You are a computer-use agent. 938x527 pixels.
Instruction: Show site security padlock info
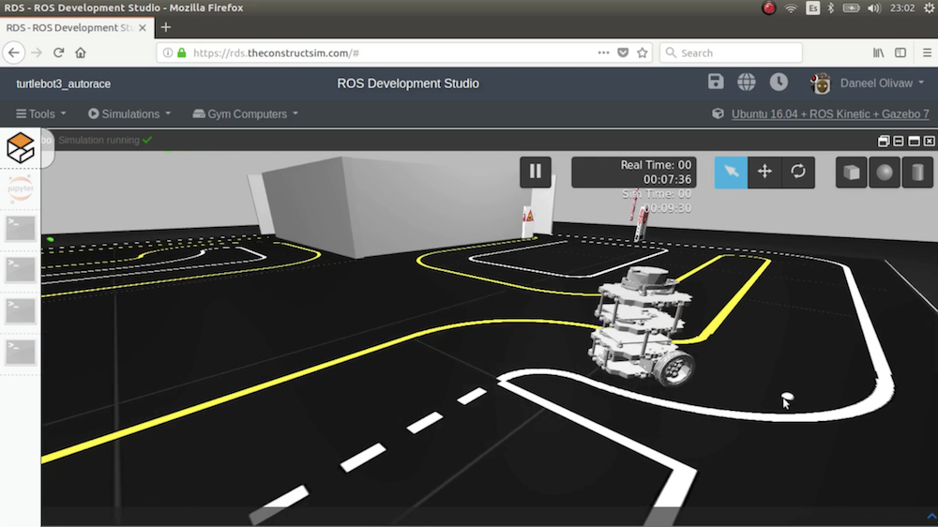click(182, 53)
